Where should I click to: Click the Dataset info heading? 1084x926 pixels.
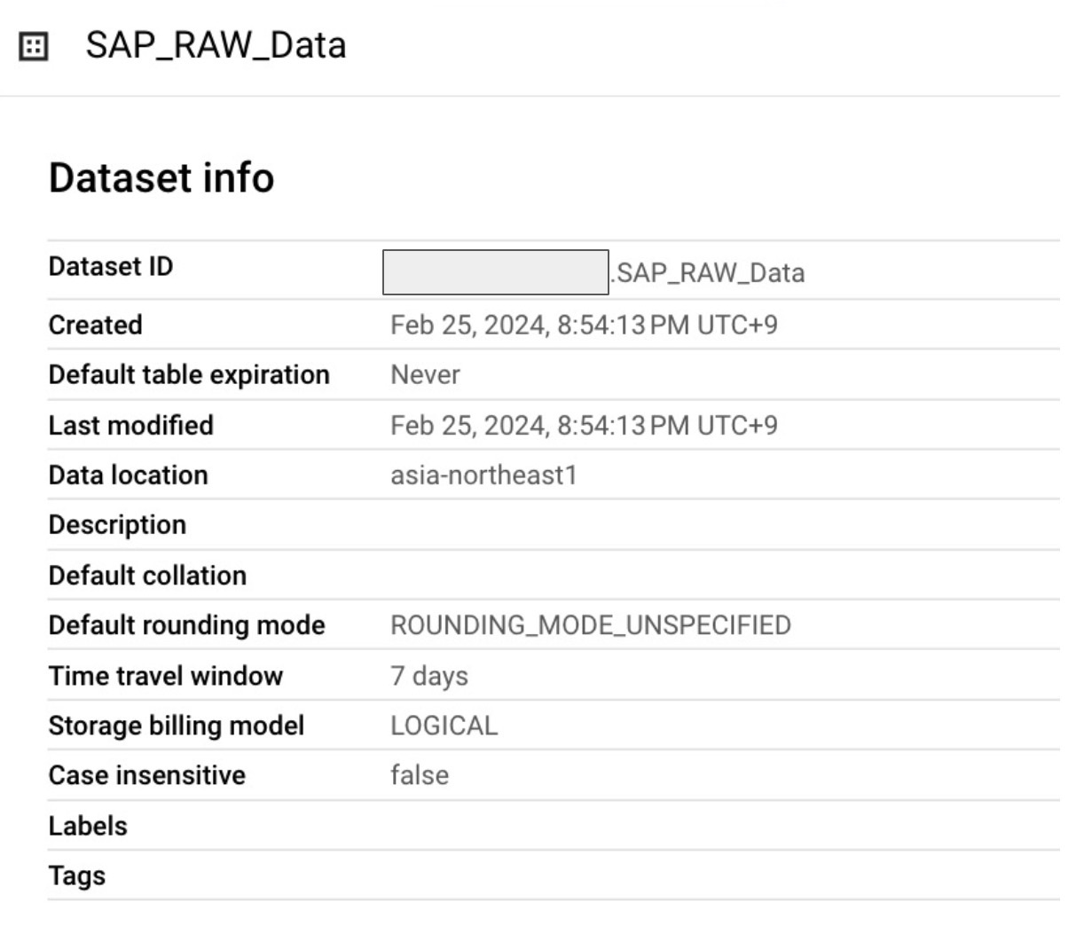[x=161, y=177]
